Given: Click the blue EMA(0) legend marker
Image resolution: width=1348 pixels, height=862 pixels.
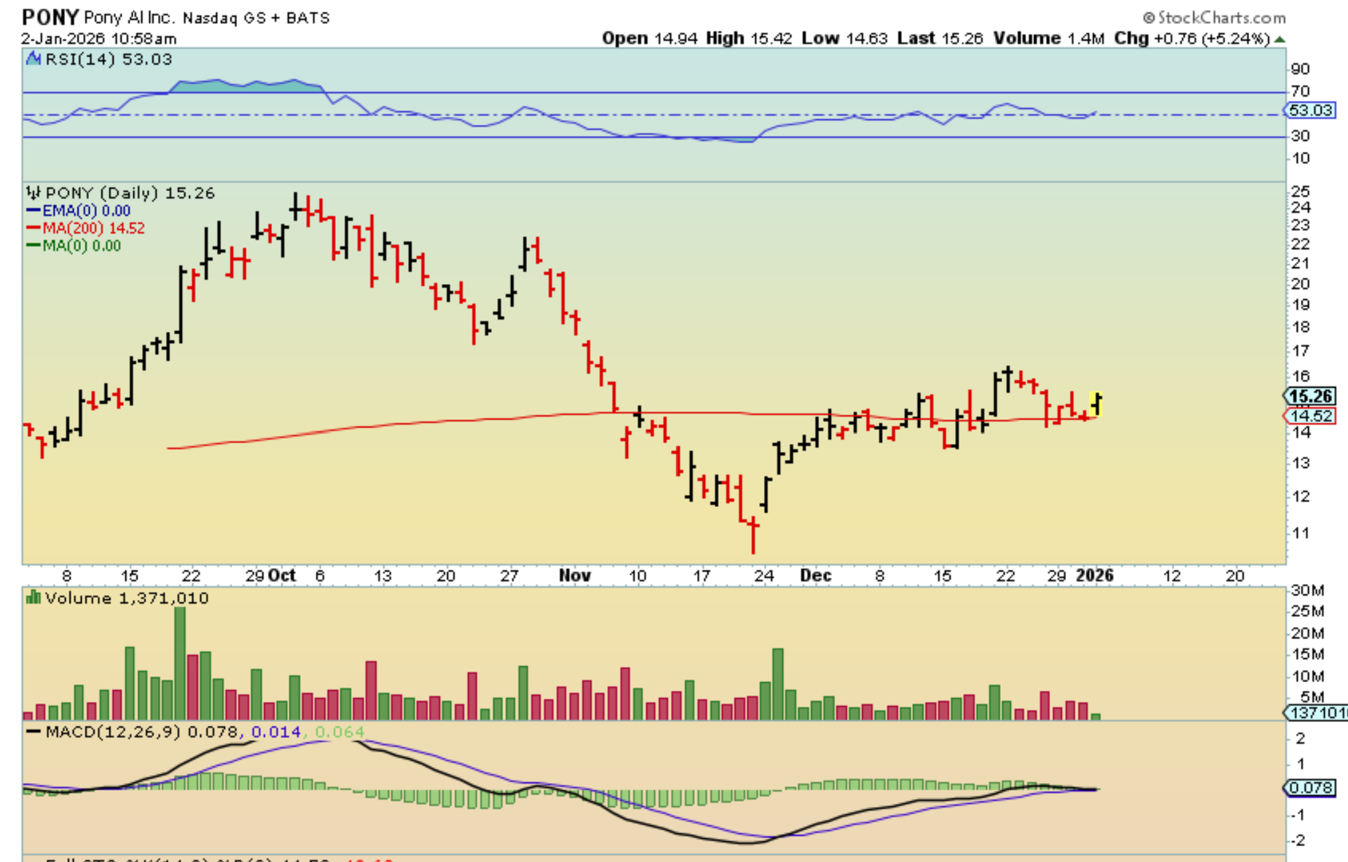Looking at the screenshot, I should (33, 211).
